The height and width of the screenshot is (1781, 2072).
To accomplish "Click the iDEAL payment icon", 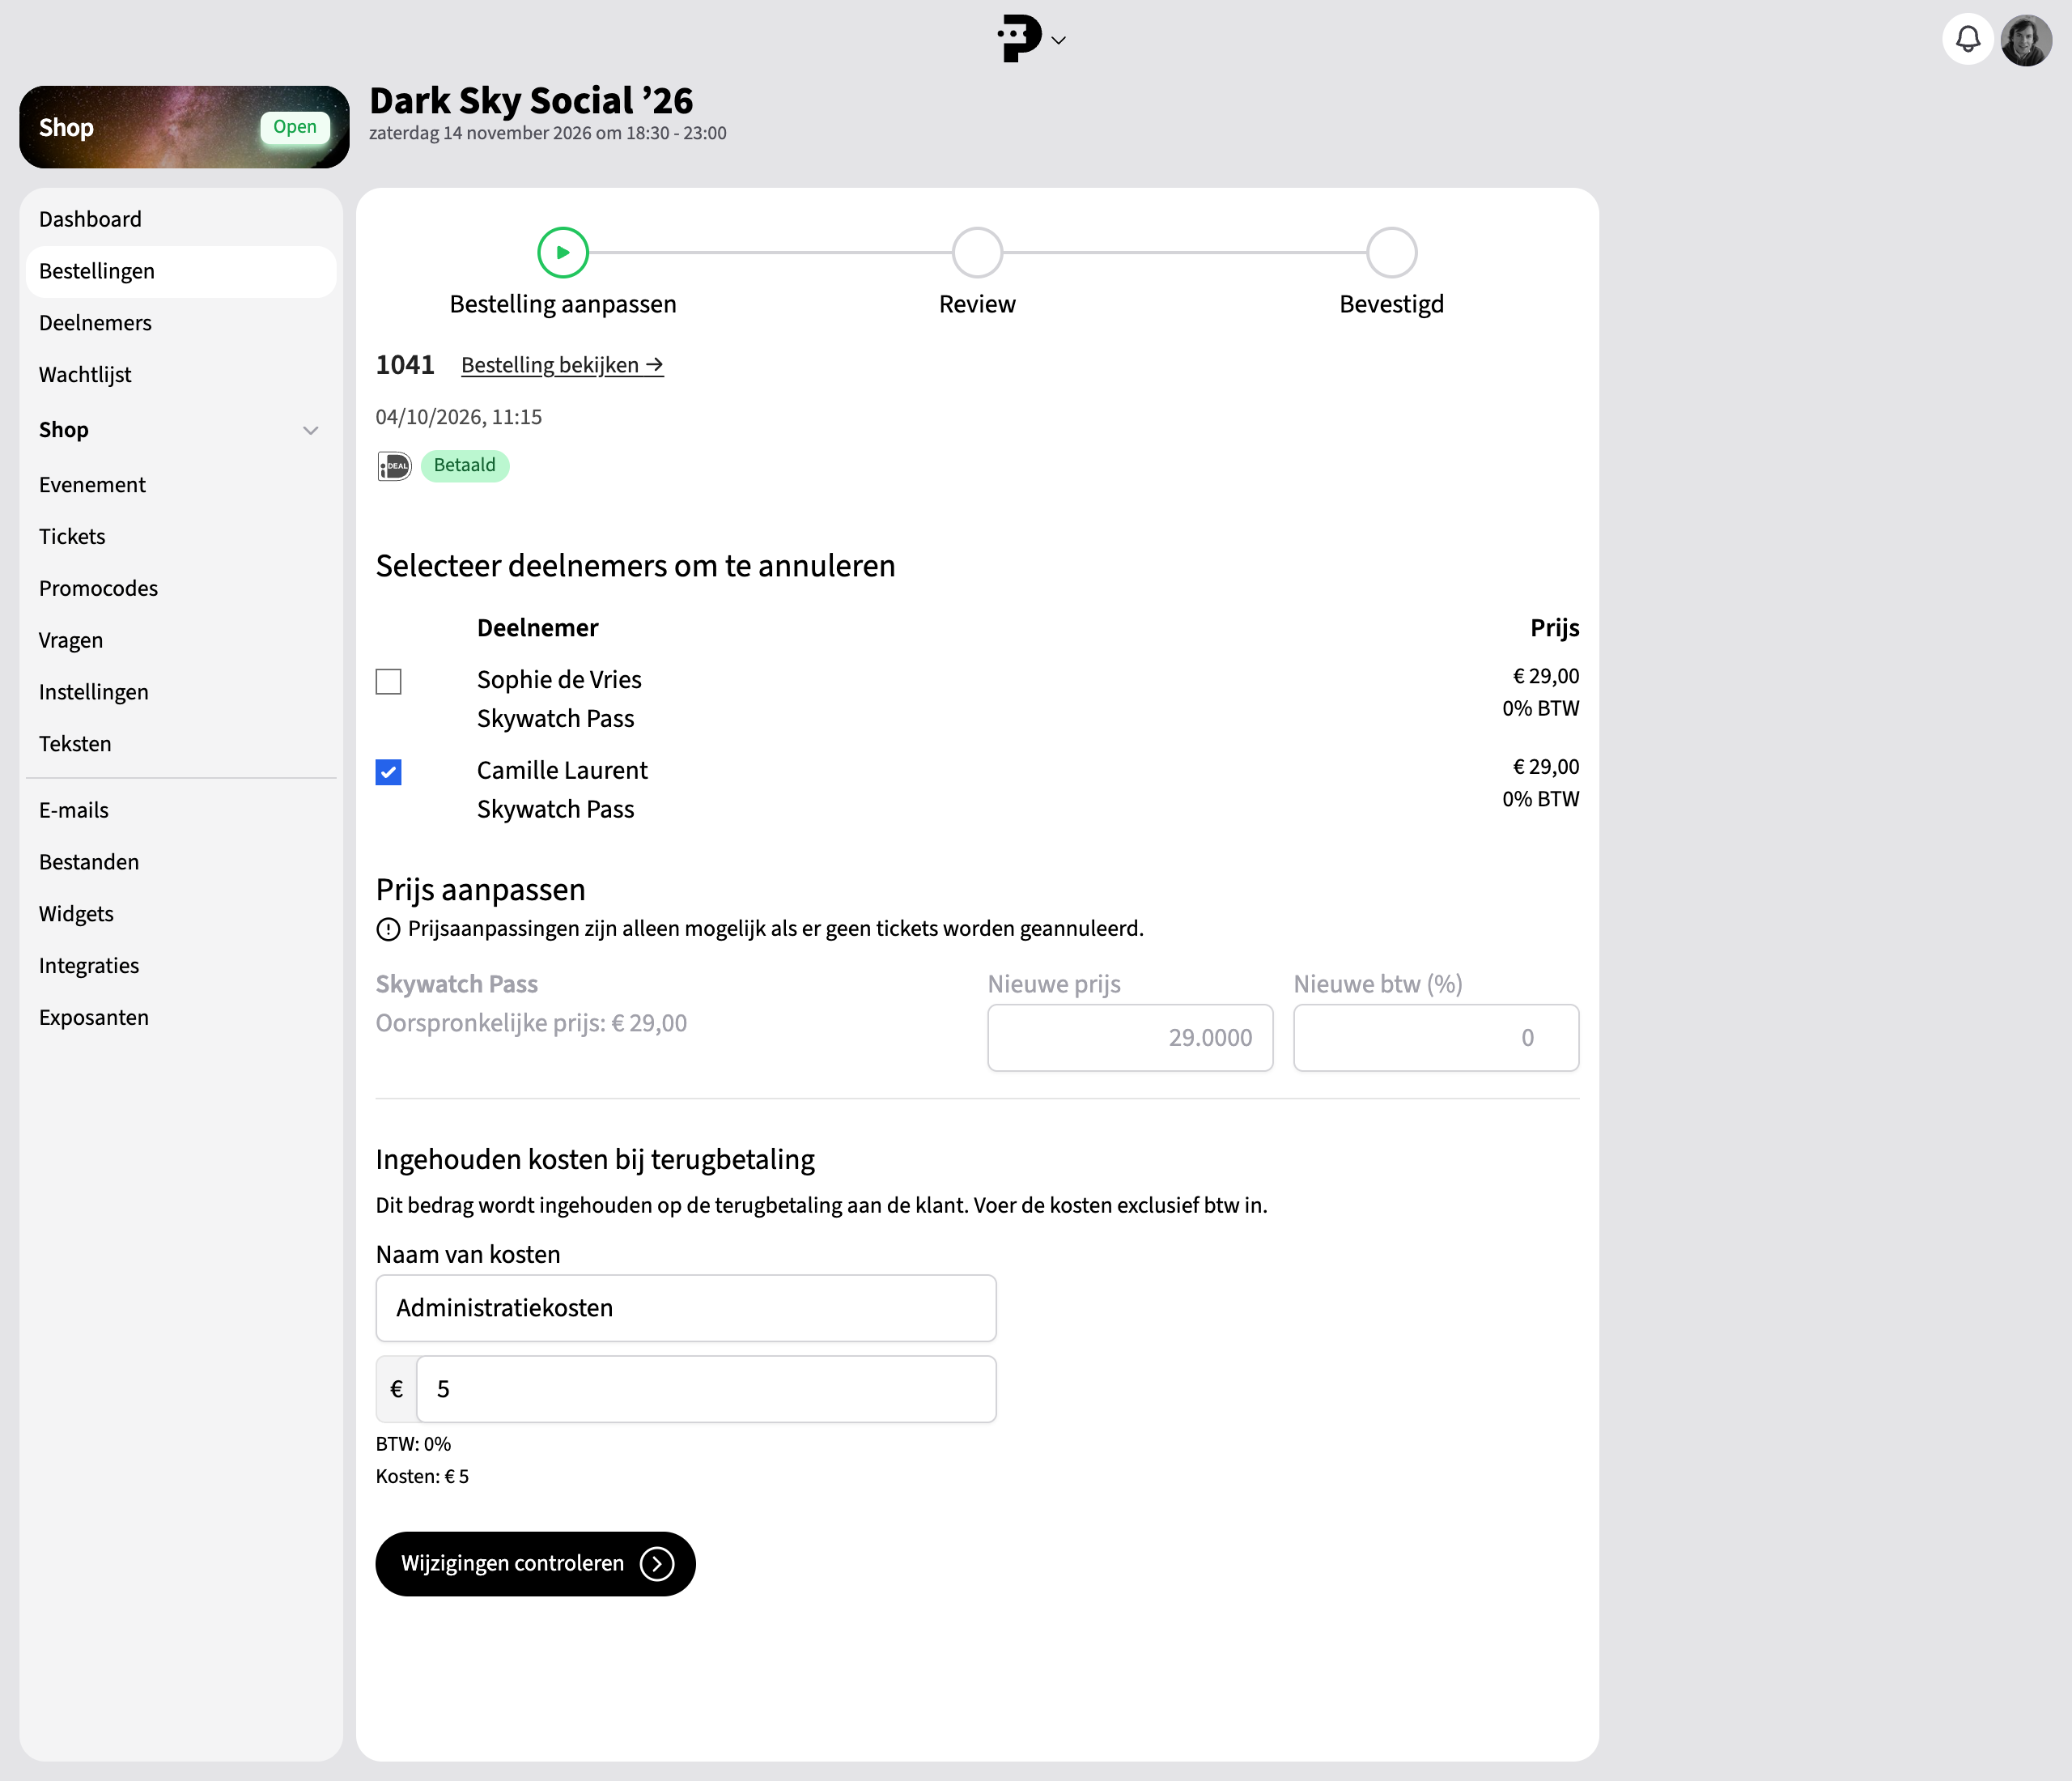I will coord(394,466).
